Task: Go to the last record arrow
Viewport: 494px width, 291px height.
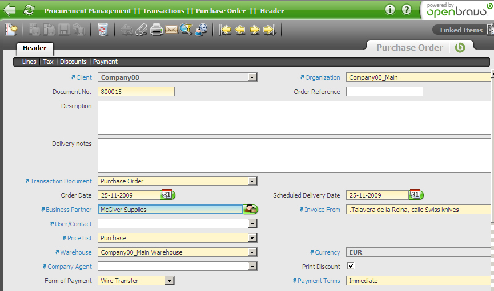Action: coord(270,30)
